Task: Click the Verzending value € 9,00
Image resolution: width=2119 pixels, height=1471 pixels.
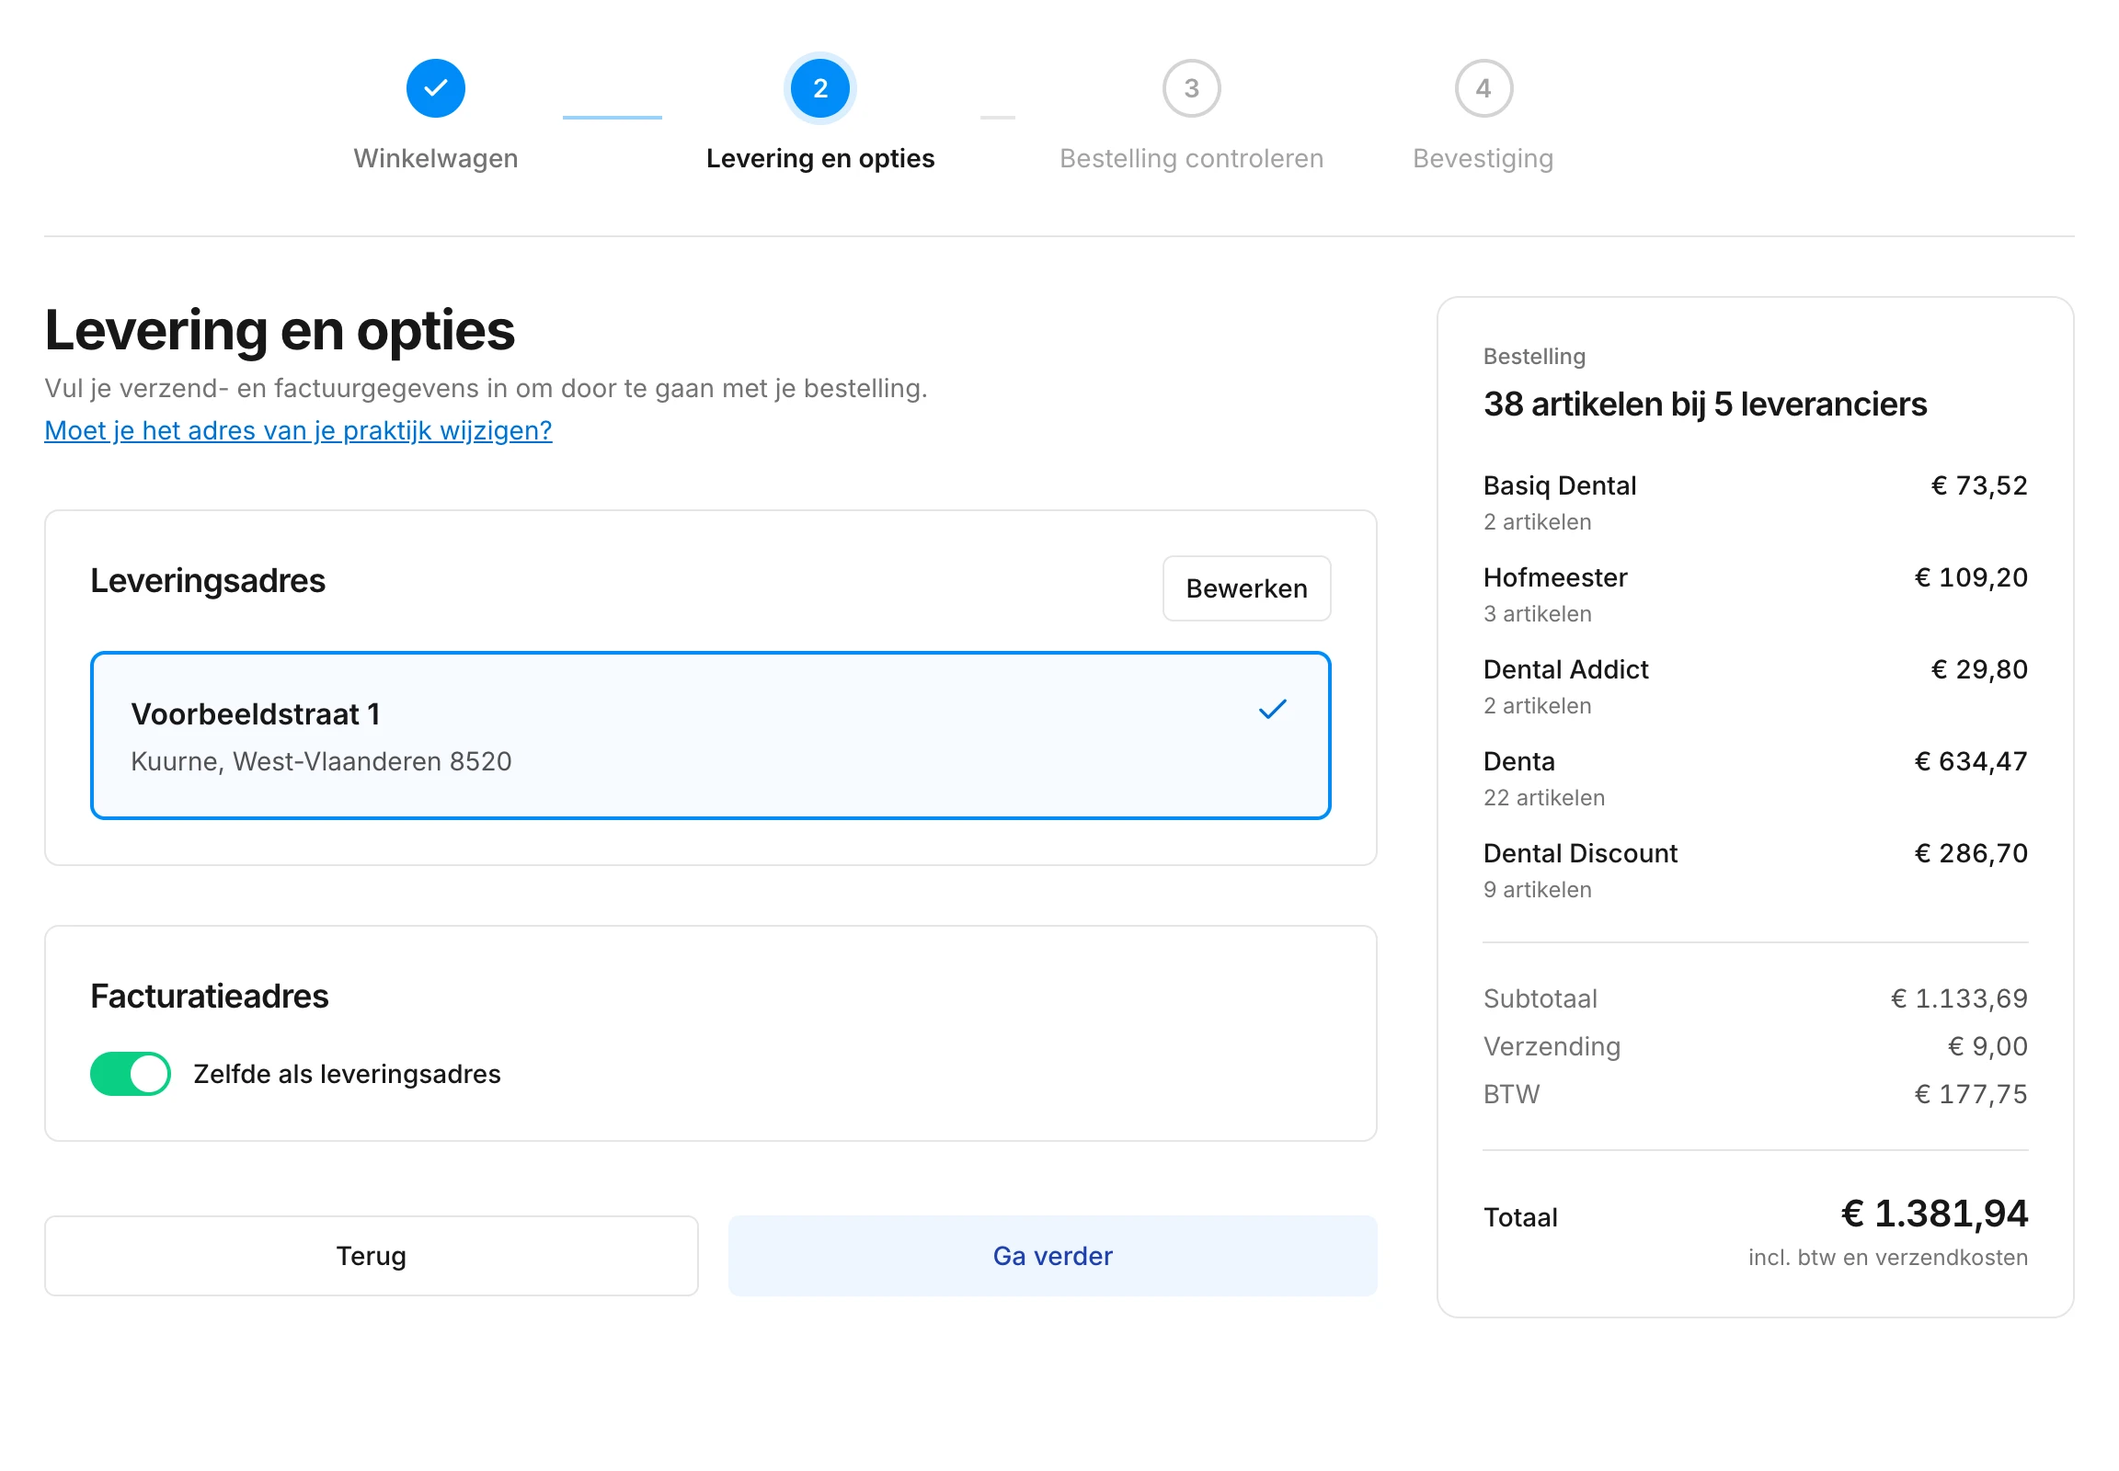Action: pos(1987,1046)
